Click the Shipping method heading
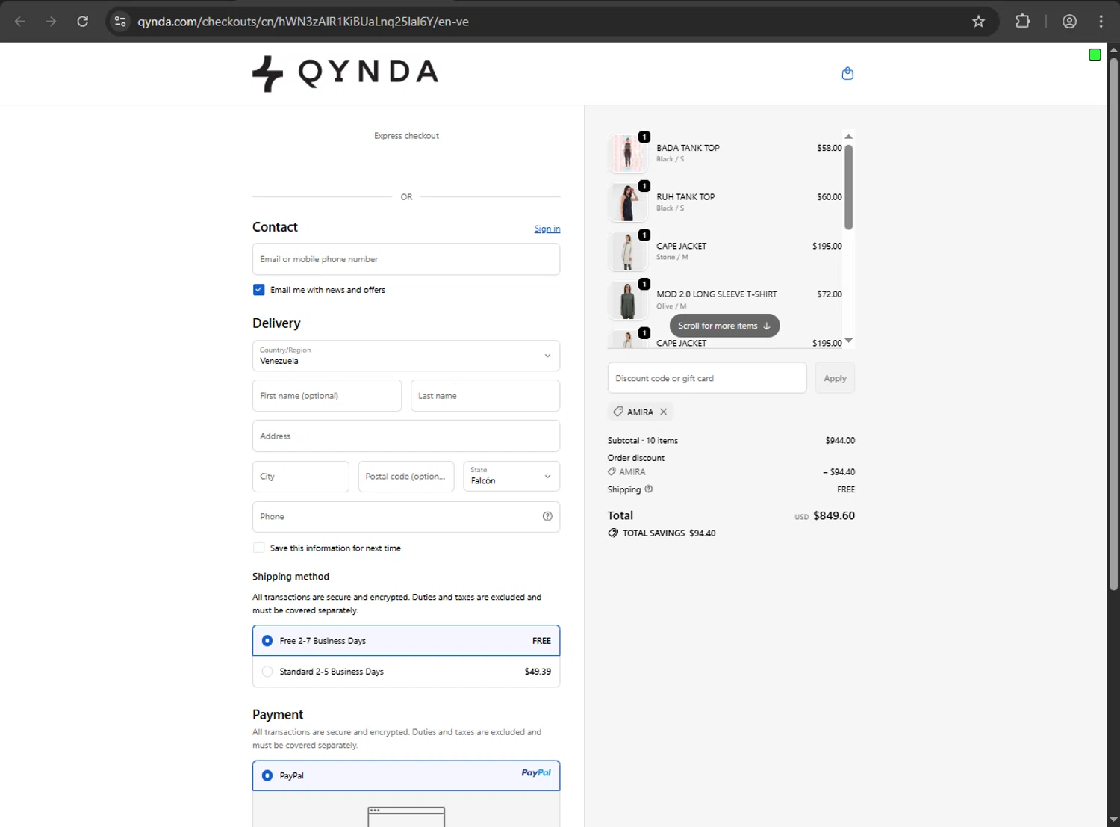1120x827 pixels. click(x=290, y=577)
